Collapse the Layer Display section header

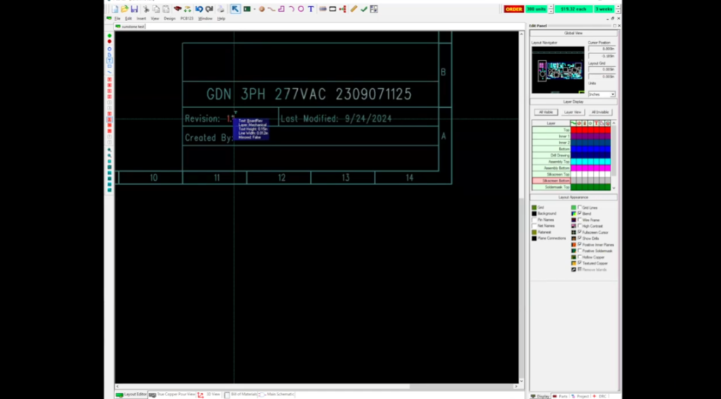[x=573, y=101]
